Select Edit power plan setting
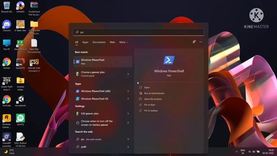This screenshot has height=156, width=277. pyautogui.click(x=103, y=114)
